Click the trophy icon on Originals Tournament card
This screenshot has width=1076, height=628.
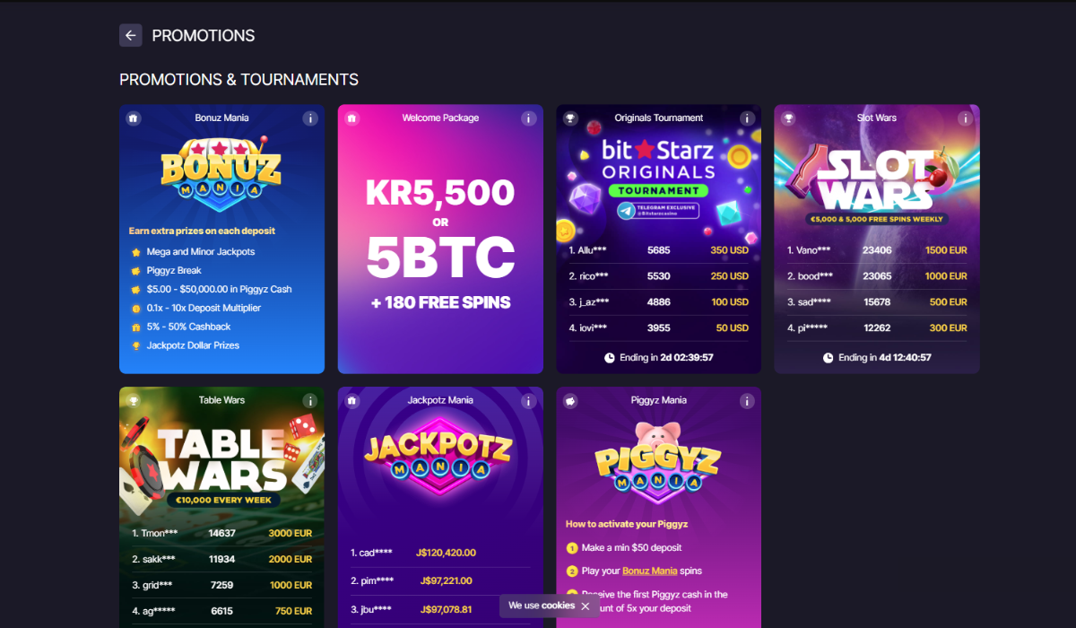click(570, 118)
